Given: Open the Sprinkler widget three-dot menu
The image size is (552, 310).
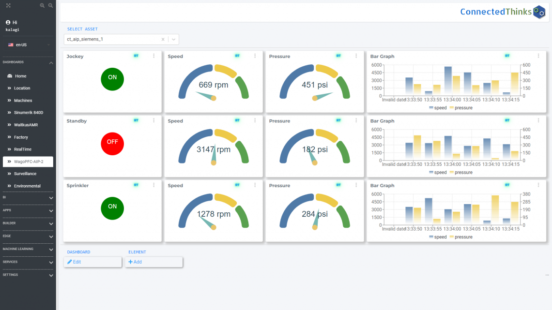Looking at the screenshot, I should click(154, 185).
